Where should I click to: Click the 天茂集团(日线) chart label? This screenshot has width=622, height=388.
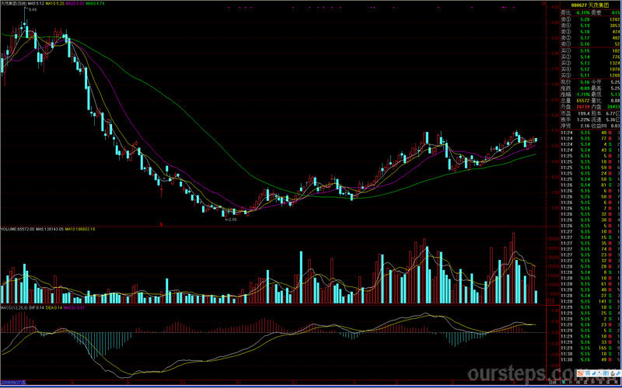(13, 3)
